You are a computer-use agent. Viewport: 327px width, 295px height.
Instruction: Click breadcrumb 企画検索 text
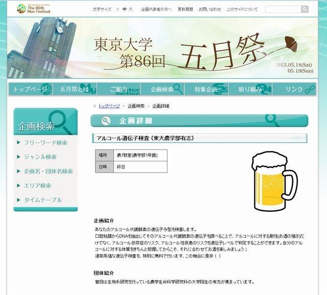[136, 106]
